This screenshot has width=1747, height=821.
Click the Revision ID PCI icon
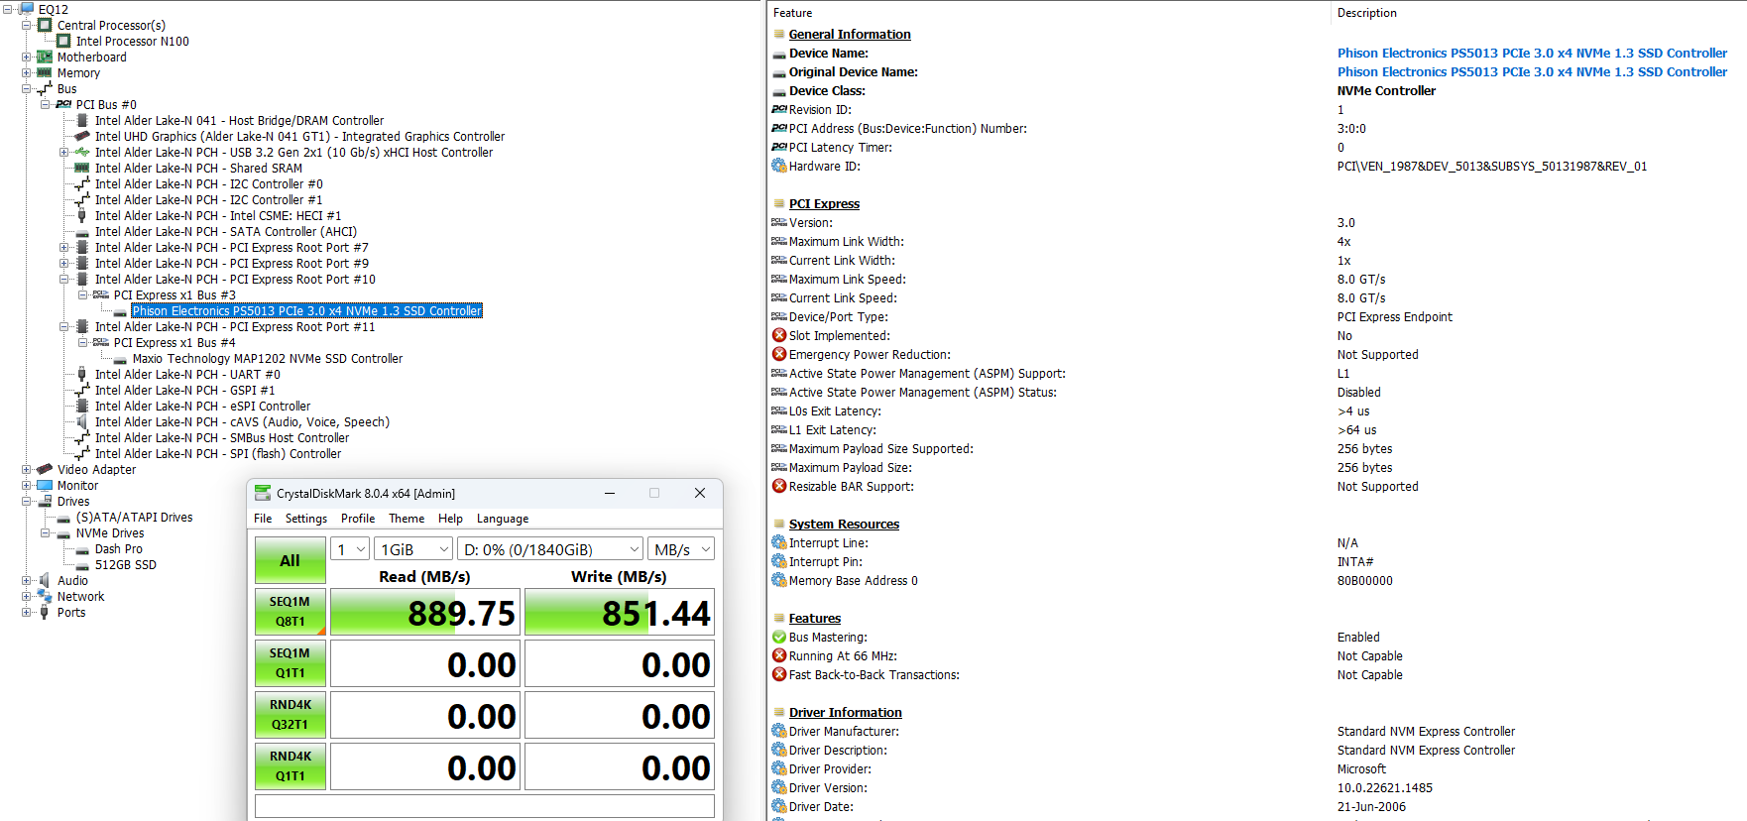click(779, 109)
